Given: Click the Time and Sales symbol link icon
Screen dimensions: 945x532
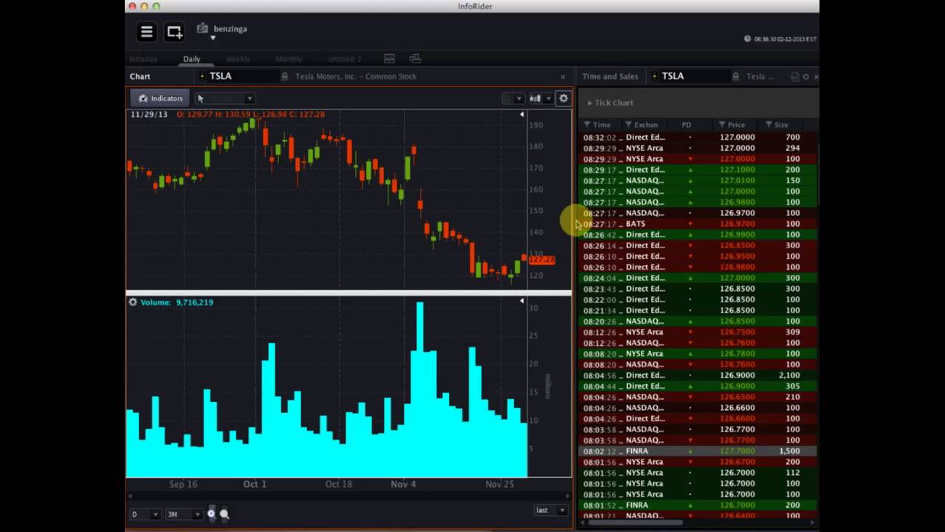Looking at the screenshot, I should click(656, 76).
